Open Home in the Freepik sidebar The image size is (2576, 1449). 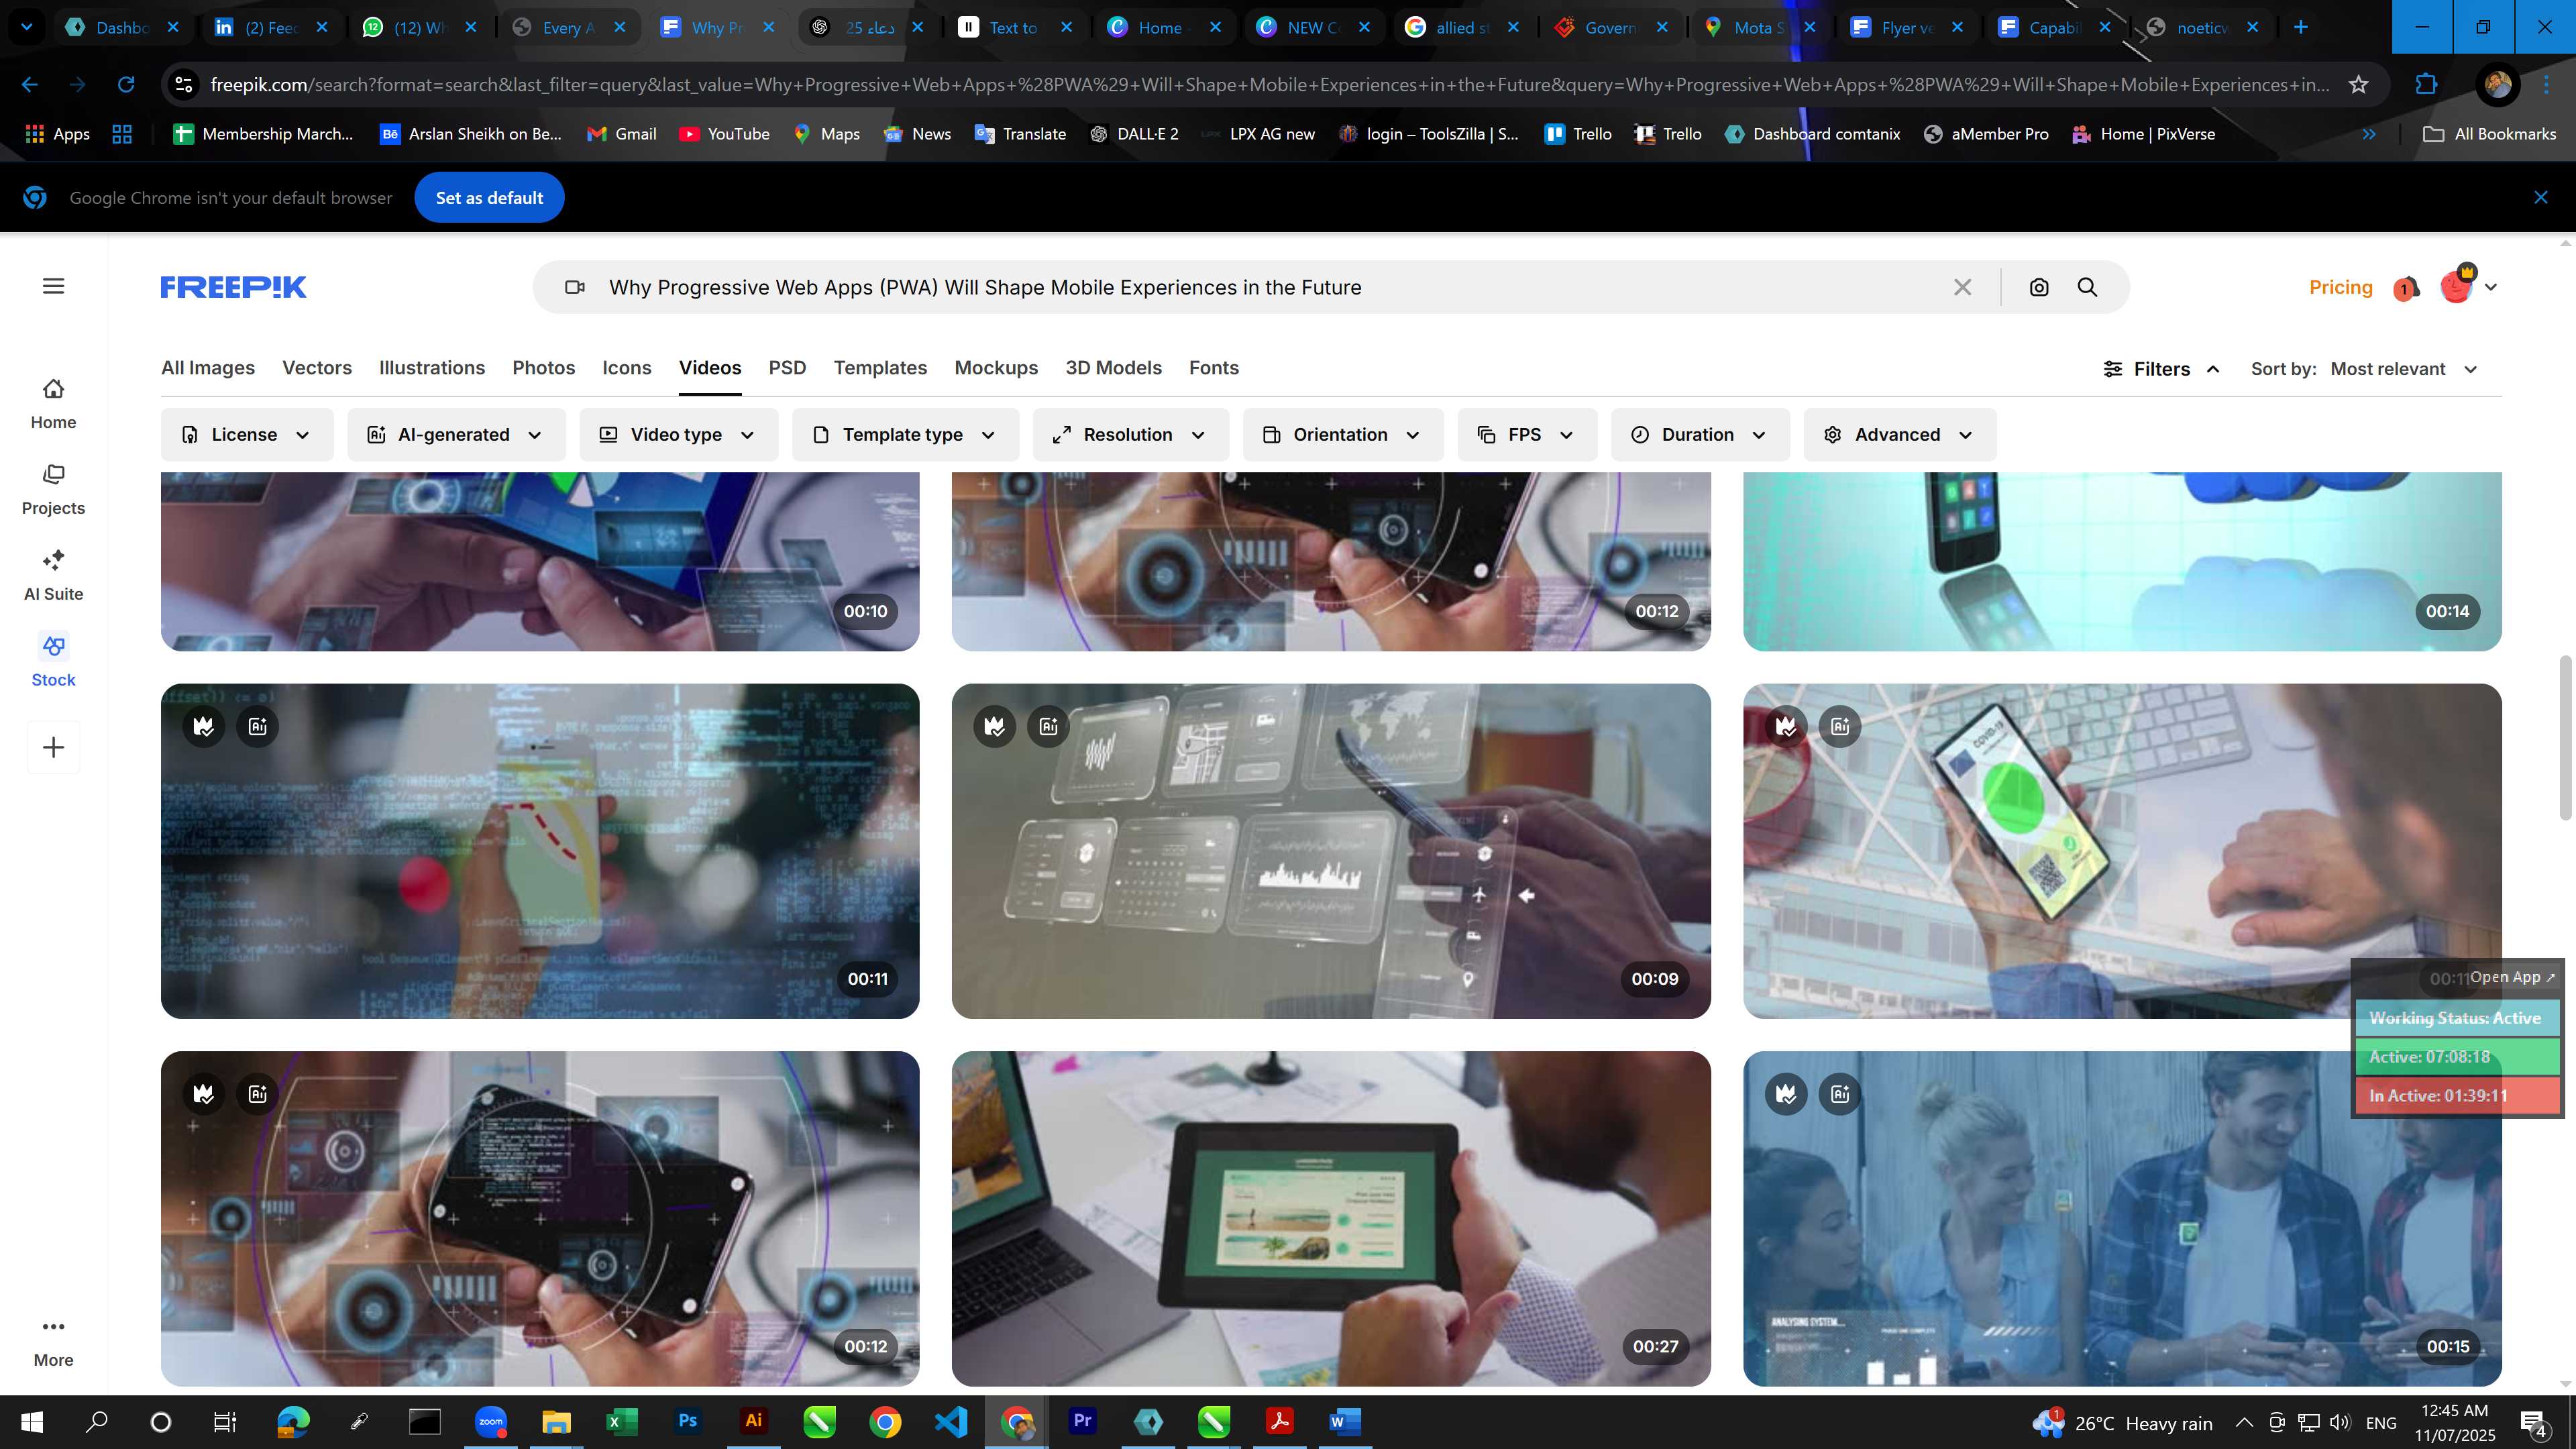53,404
